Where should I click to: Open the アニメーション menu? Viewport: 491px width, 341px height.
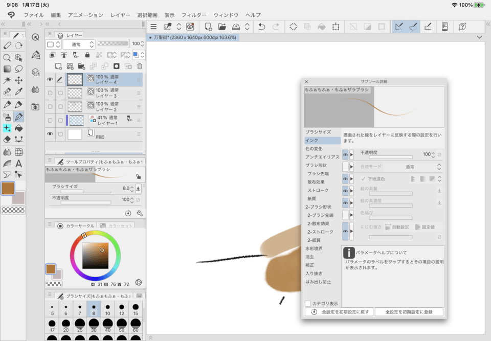(85, 15)
